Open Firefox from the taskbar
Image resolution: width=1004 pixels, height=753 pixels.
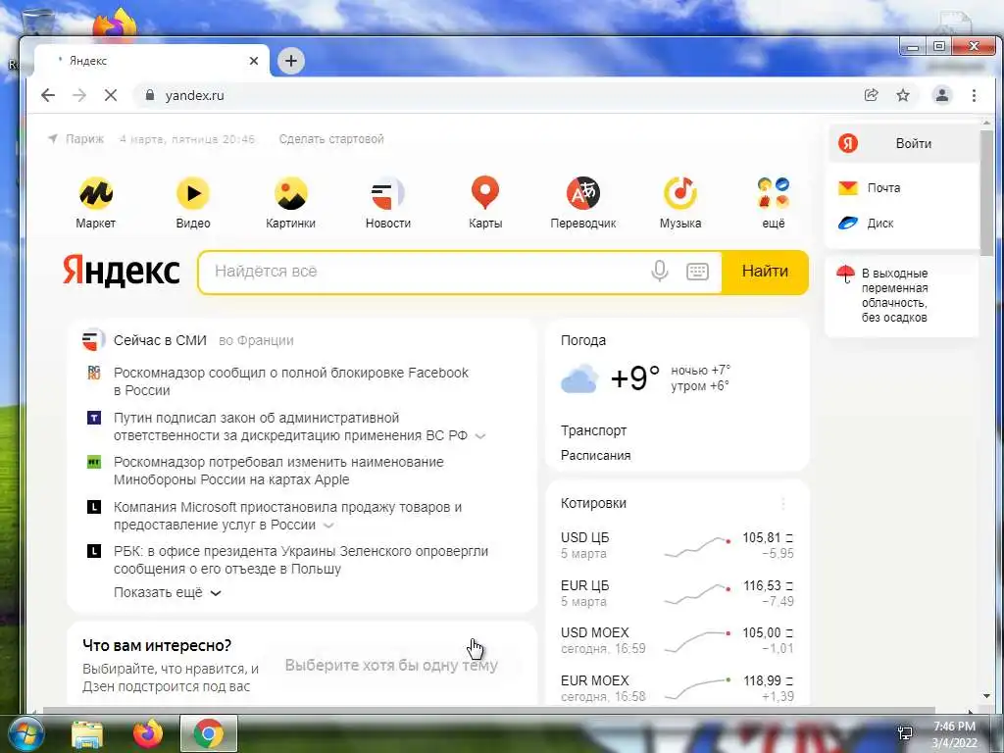[147, 733]
